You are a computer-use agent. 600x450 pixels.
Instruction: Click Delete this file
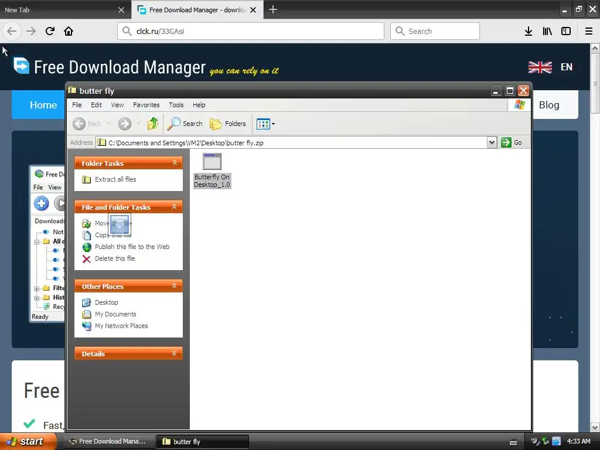pyautogui.click(x=115, y=258)
